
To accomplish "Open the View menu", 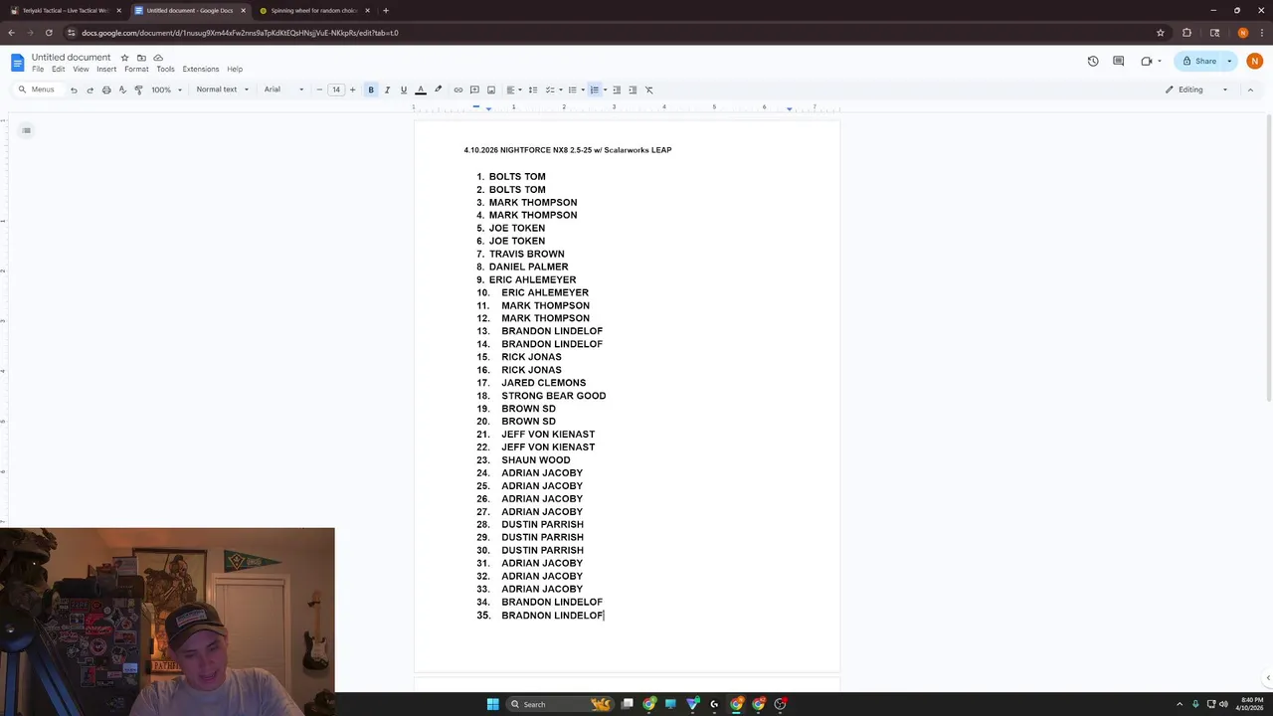I will pos(81,70).
